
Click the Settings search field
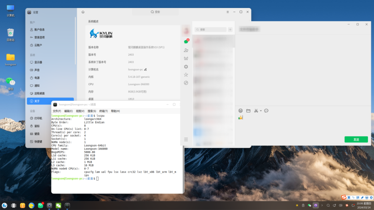click(x=155, y=12)
